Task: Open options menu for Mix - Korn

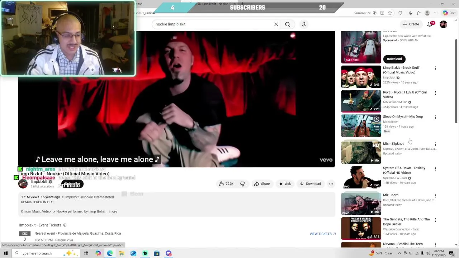Action: [x=435, y=196]
